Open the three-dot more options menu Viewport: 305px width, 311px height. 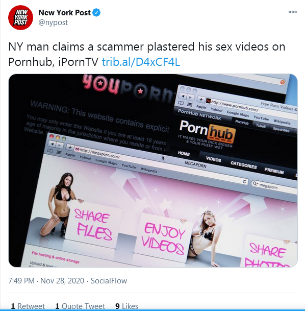click(x=293, y=12)
